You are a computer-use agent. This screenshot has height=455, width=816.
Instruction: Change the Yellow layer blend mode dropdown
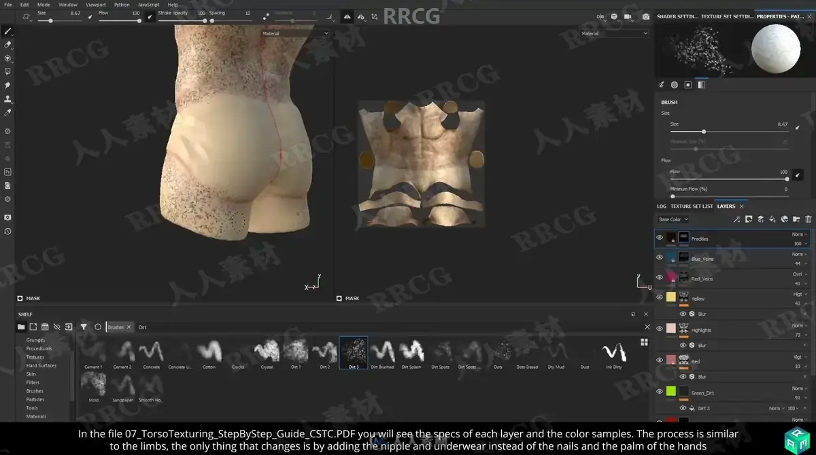pos(800,294)
